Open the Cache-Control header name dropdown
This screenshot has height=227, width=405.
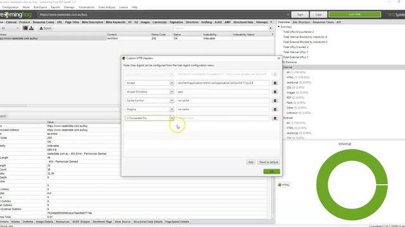[171, 100]
